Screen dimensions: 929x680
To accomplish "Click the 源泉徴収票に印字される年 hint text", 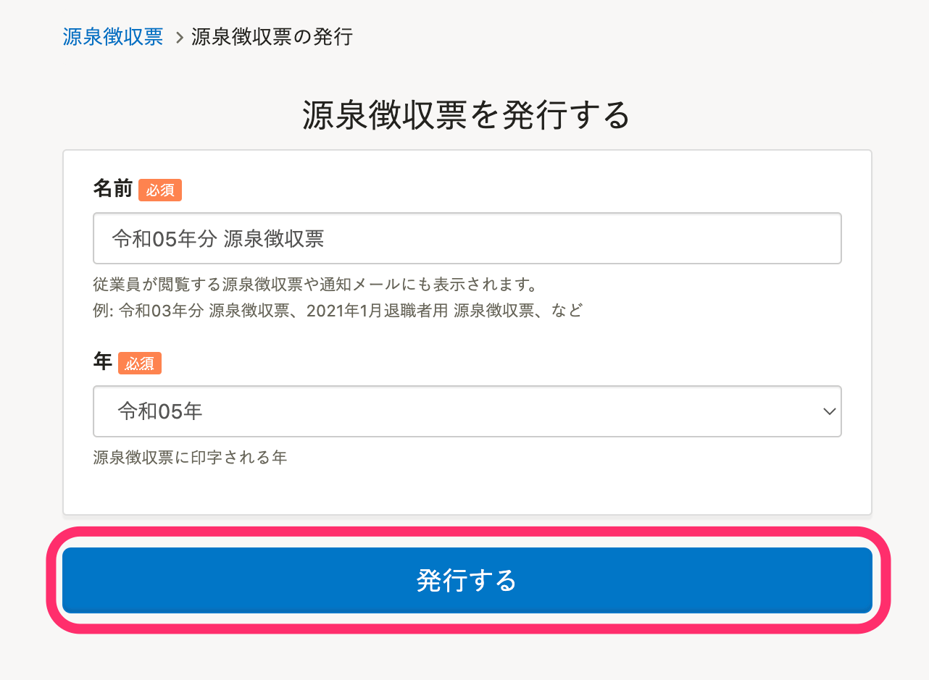I will pyautogui.click(x=191, y=457).
